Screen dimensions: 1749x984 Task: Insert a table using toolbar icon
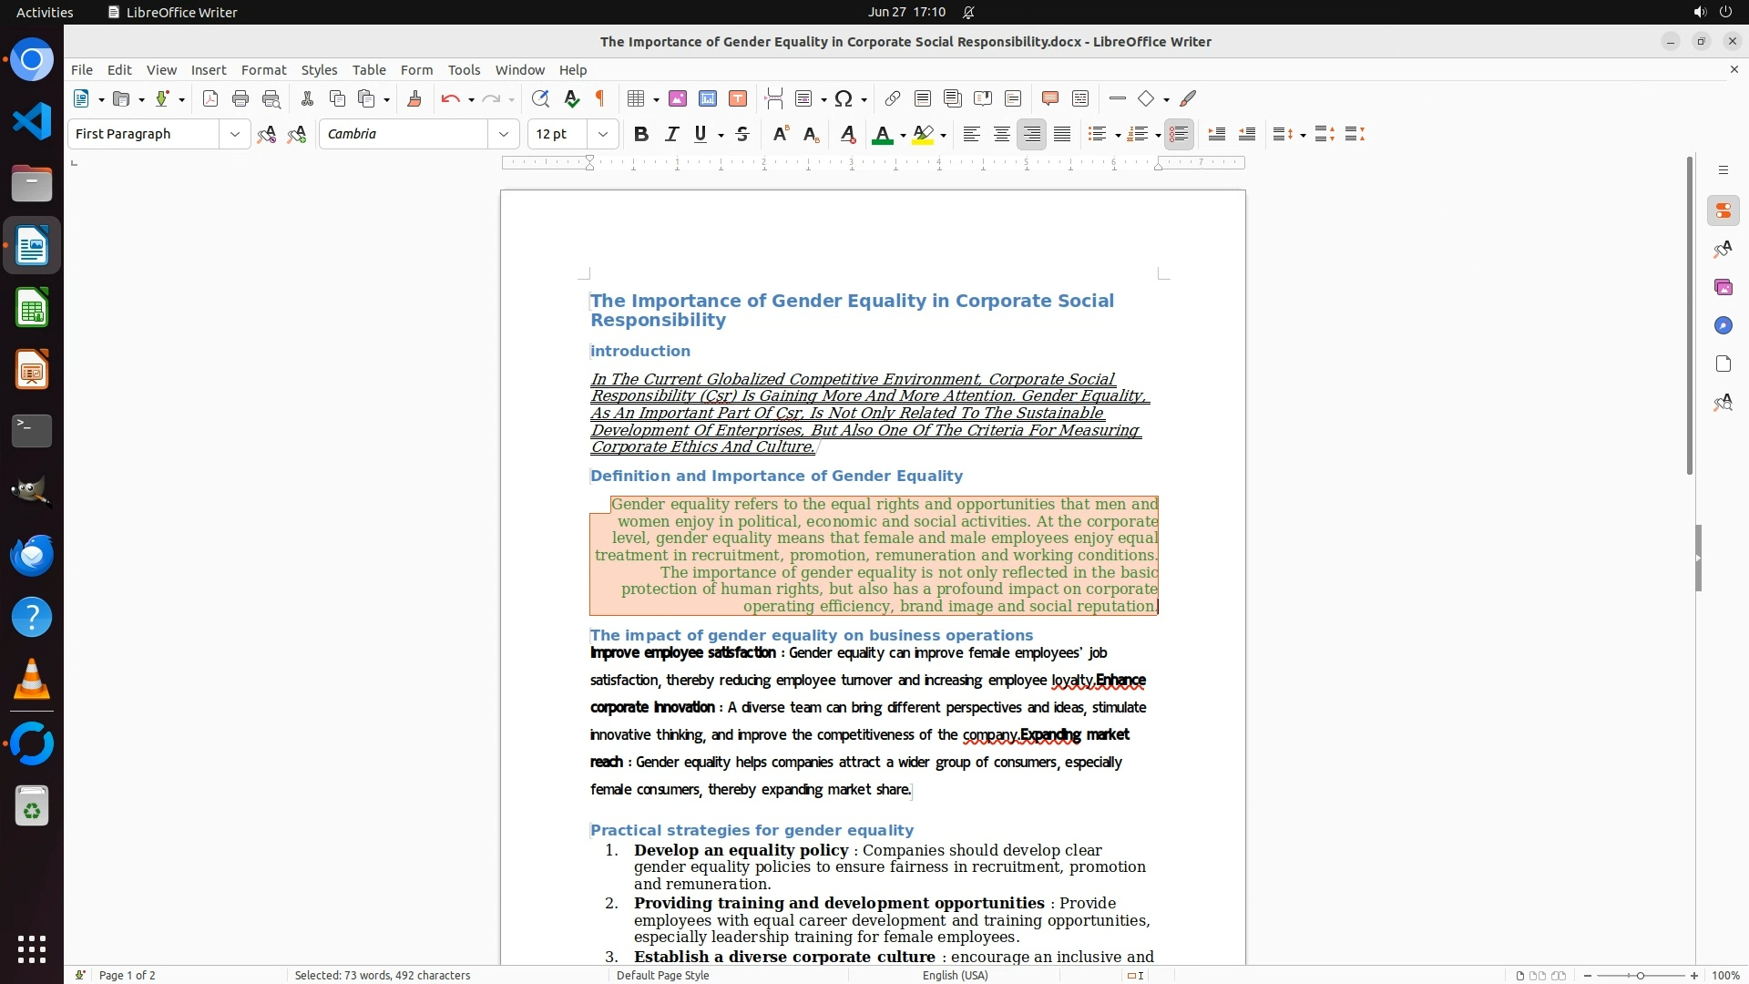pyautogui.click(x=637, y=98)
